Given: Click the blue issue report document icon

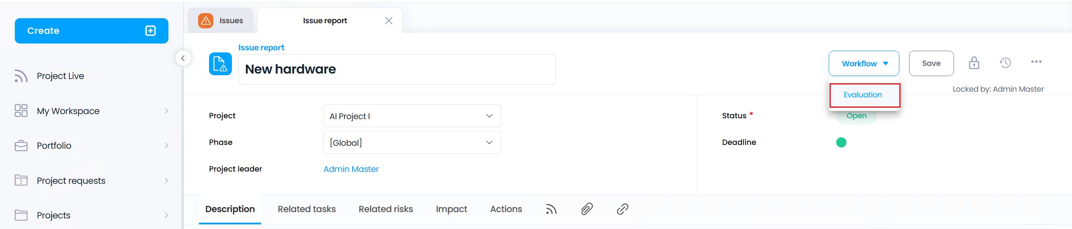Looking at the screenshot, I should [220, 64].
